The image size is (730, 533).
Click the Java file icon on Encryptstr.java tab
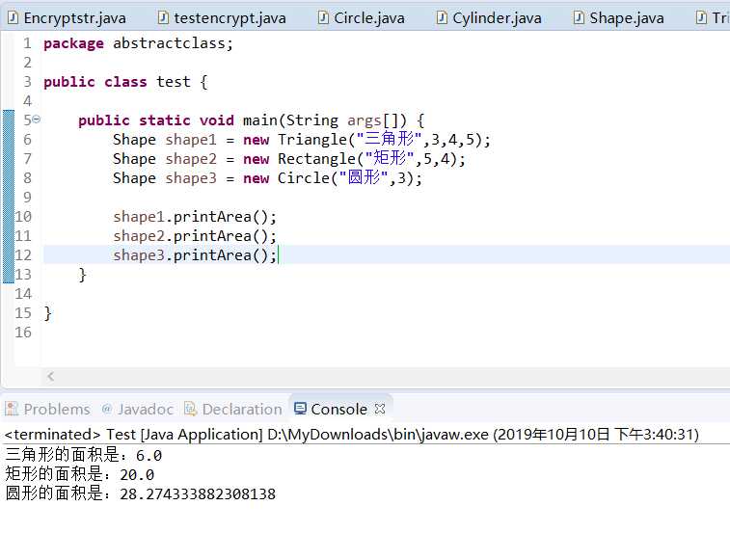tap(14, 17)
